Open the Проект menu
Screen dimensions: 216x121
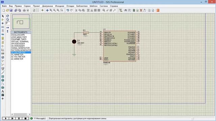tap(36, 6)
